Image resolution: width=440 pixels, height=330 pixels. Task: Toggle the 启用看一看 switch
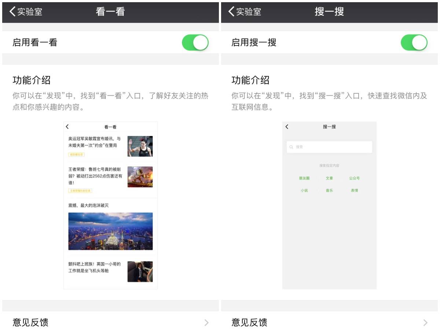tap(195, 43)
